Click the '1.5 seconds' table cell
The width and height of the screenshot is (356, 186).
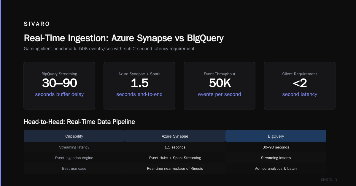(175, 147)
